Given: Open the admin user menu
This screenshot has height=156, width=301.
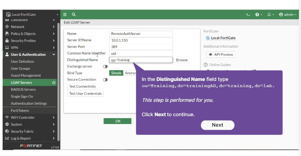Looking at the screenshot, I should [x=288, y=14].
